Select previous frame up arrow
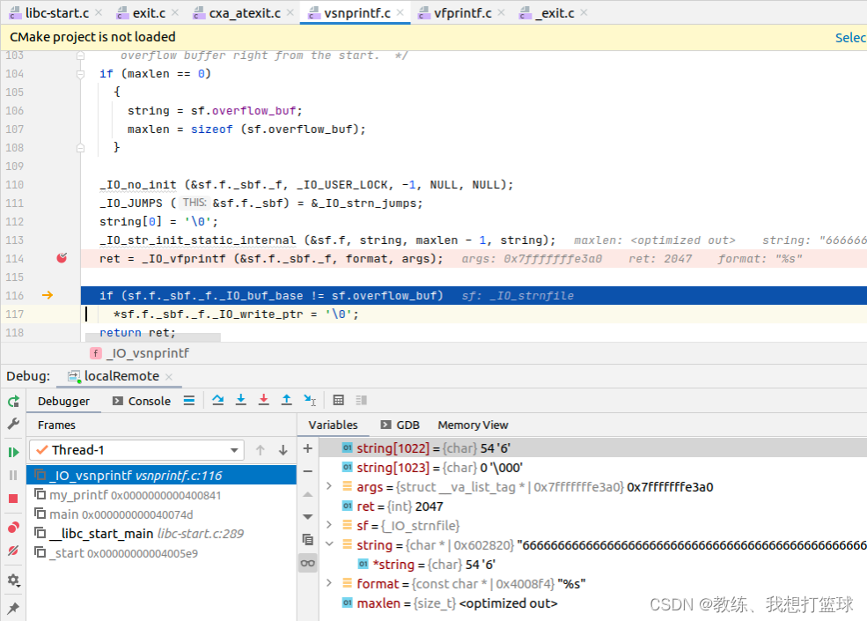The height and width of the screenshot is (621, 867). click(x=261, y=450)
